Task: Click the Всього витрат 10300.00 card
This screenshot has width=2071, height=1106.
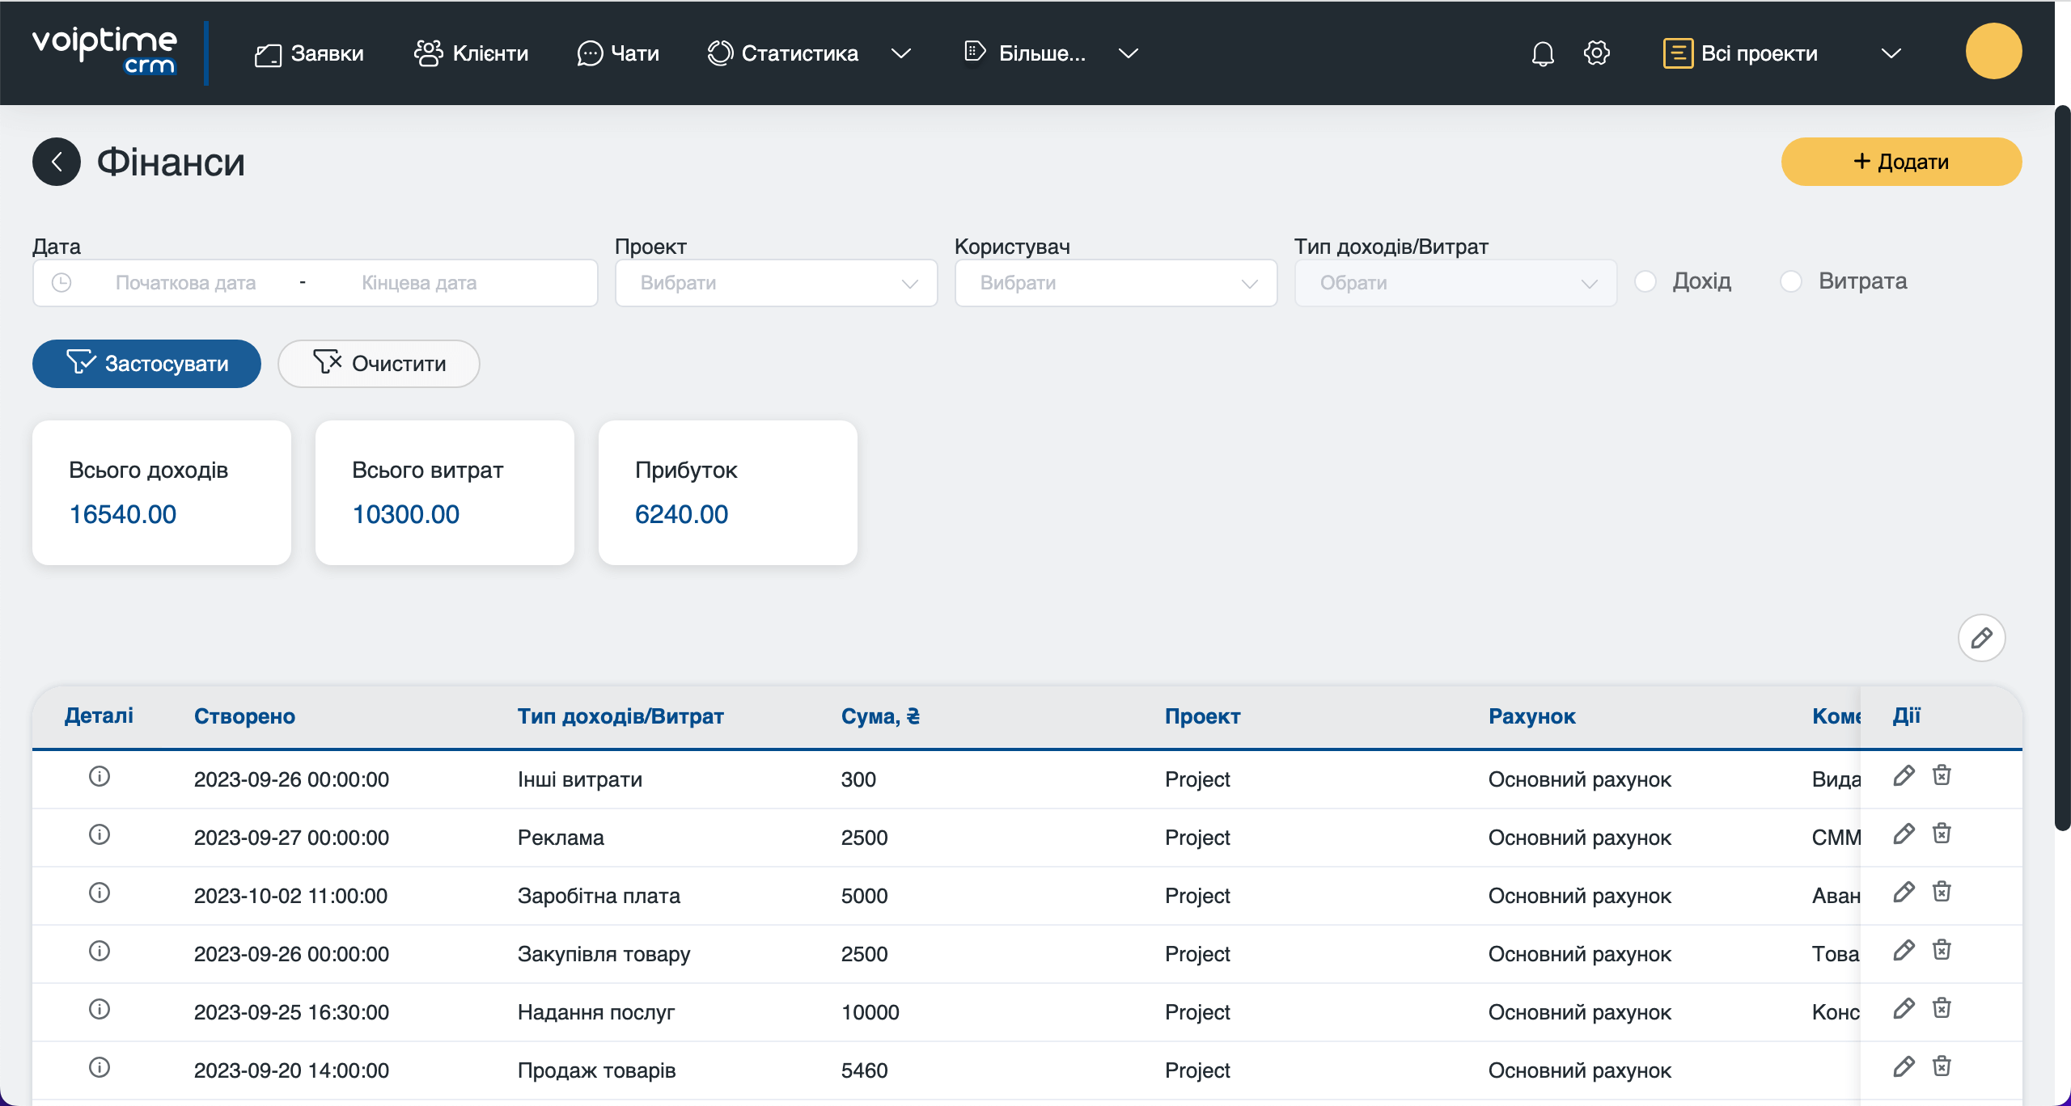Action: point(445,492)
